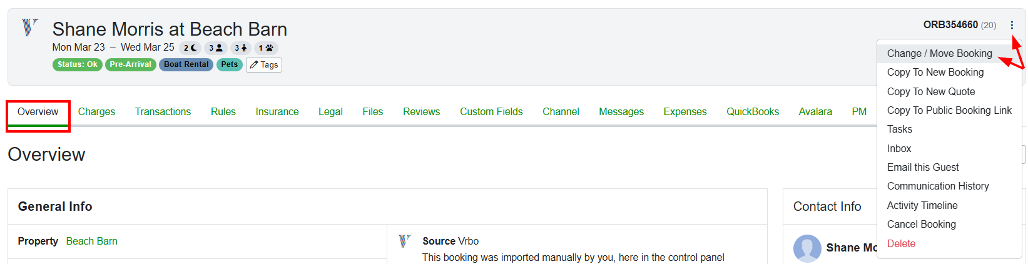The width and height of the screenshot is (1028, 264).
Task: Go to the Custom Fields tab
Action: coord(491,111)
